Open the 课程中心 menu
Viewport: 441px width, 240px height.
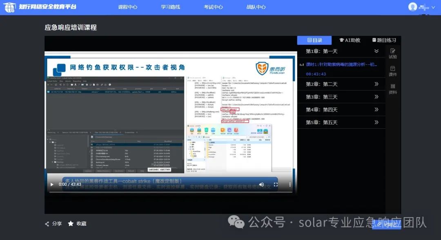click(x=128, y=7)
